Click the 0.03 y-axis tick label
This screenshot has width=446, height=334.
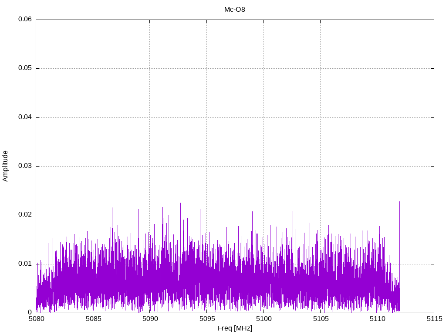pos(24,166)
